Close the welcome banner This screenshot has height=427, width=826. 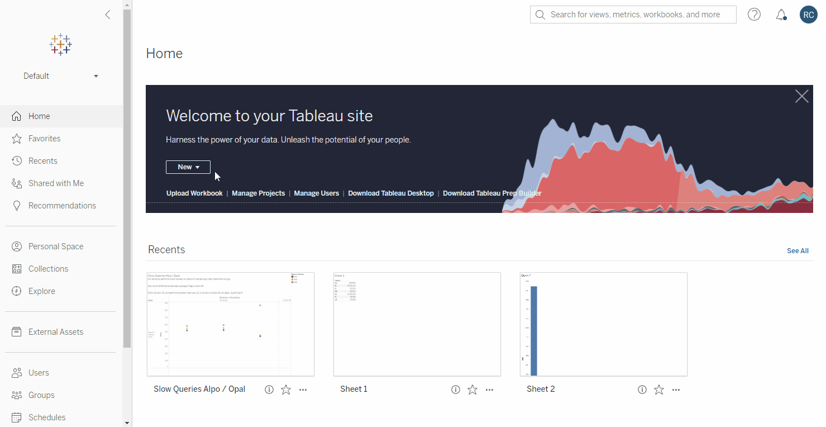coord(801,97)
